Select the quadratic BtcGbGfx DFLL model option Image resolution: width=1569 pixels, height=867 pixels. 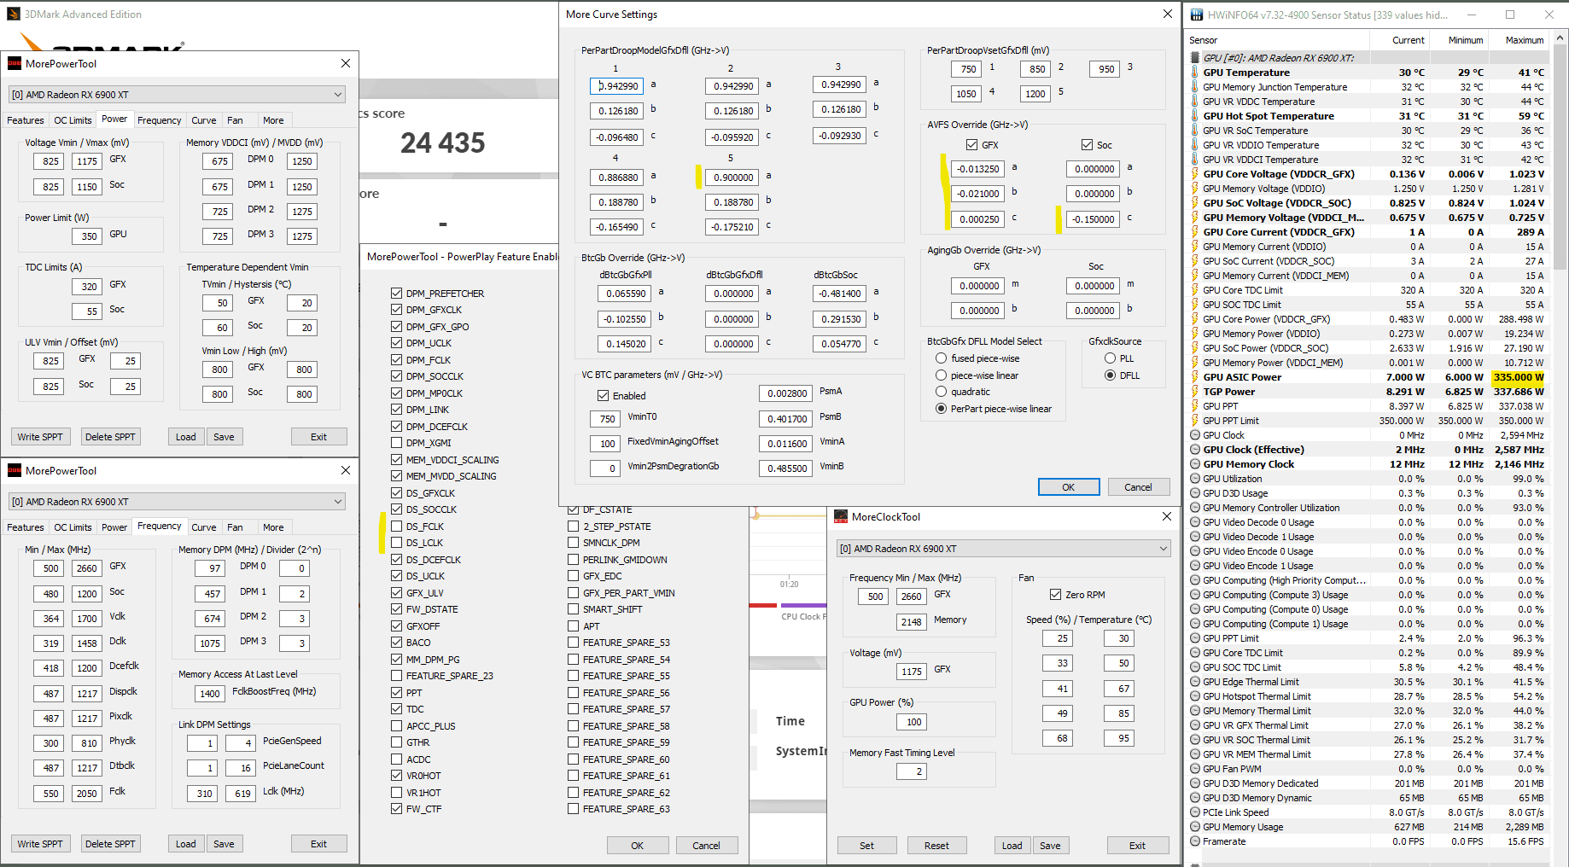(x=941, y=392)
